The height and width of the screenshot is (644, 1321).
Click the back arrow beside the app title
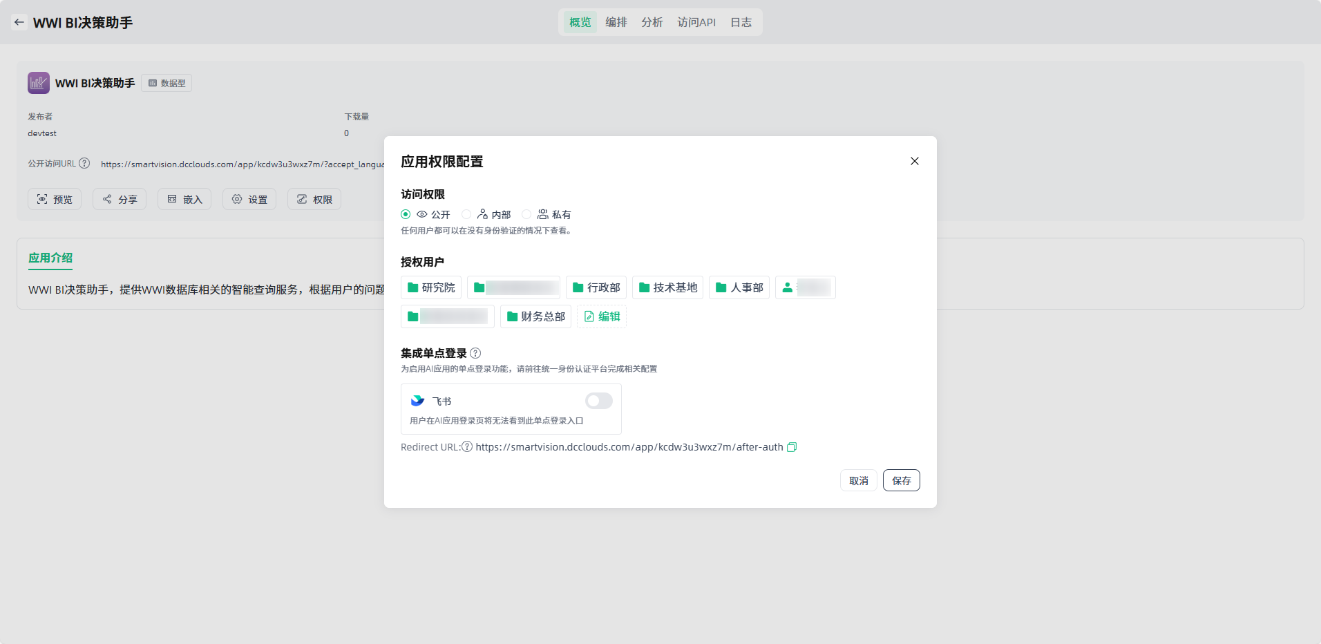tap(19, 22)
